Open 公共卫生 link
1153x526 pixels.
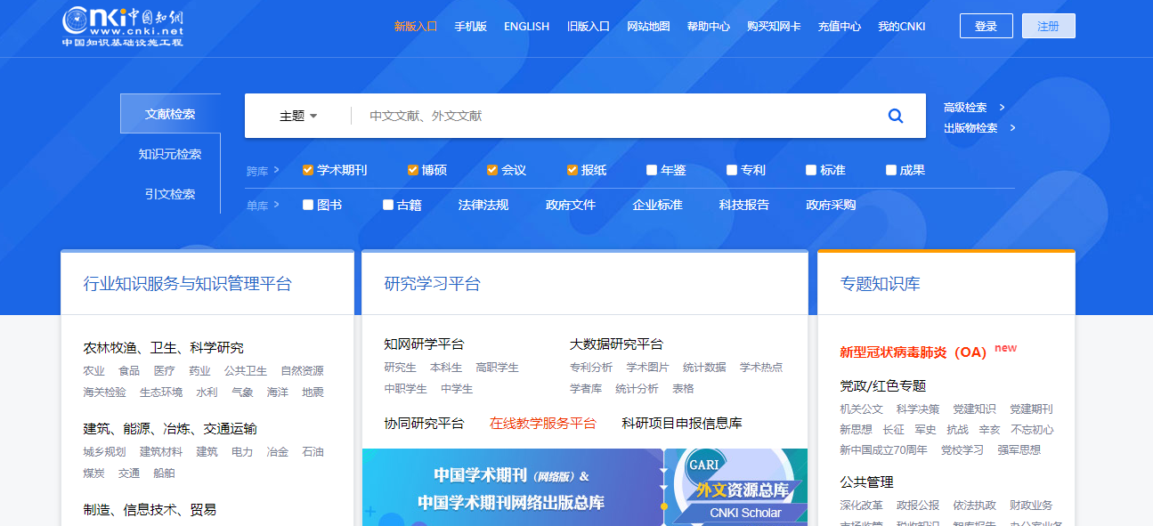[x=246, y=370]
